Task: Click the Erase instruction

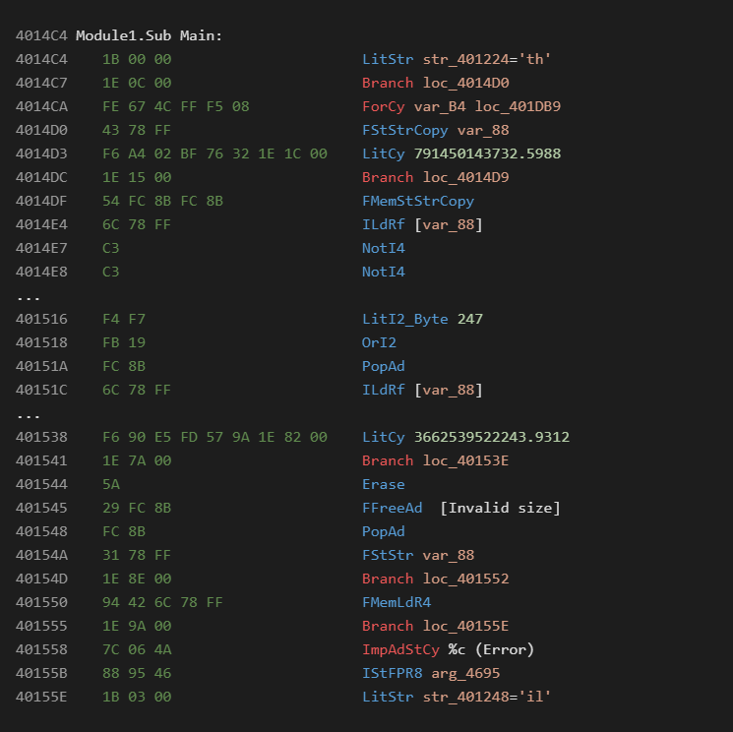Action: point(383,484)
